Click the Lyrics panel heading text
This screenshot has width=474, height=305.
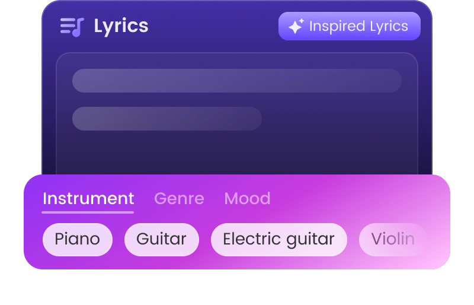click(x=121, y=26)
